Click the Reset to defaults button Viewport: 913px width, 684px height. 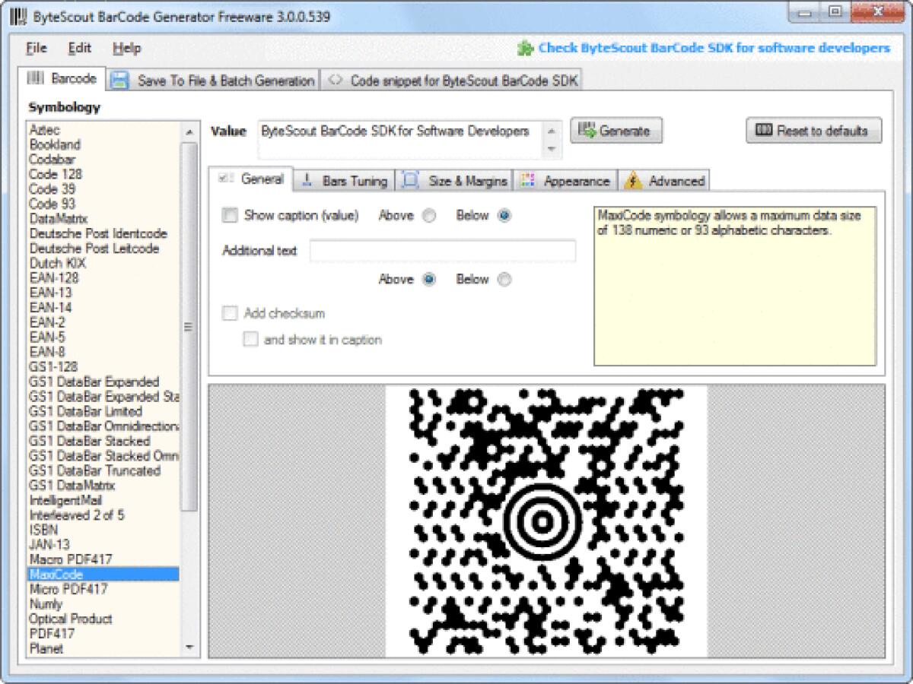pyautogui.click(x=811, y=130)
